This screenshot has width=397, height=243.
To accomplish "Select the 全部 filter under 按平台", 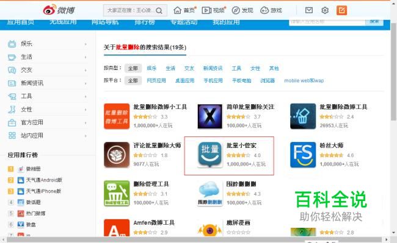I will coord(133,81).
